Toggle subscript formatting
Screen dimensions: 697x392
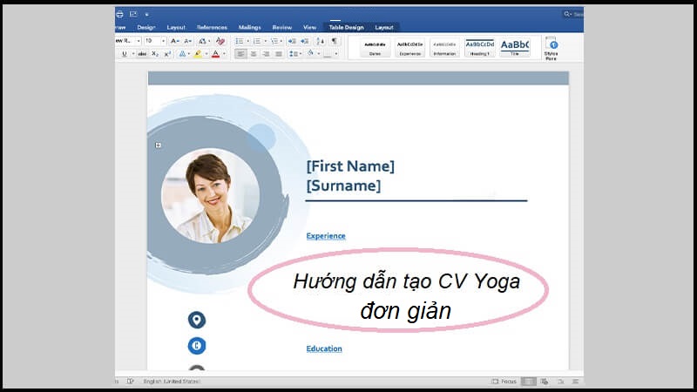click(155, 54)
